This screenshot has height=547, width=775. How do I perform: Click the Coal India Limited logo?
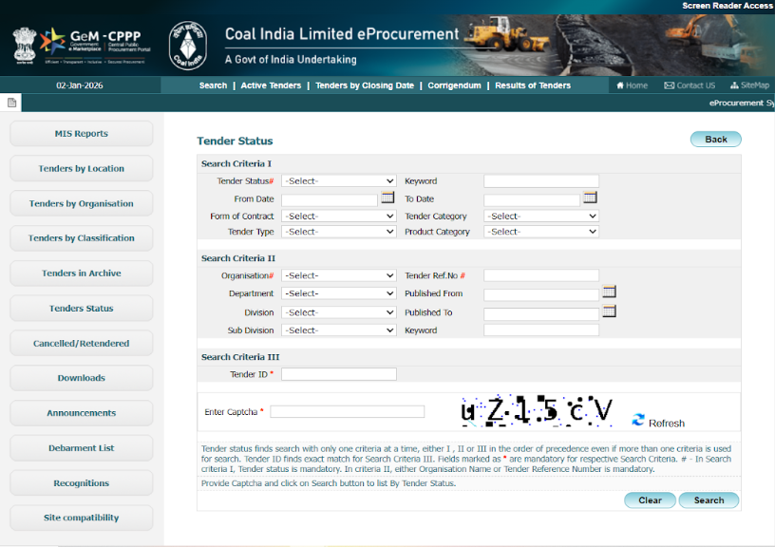point(187,44)
